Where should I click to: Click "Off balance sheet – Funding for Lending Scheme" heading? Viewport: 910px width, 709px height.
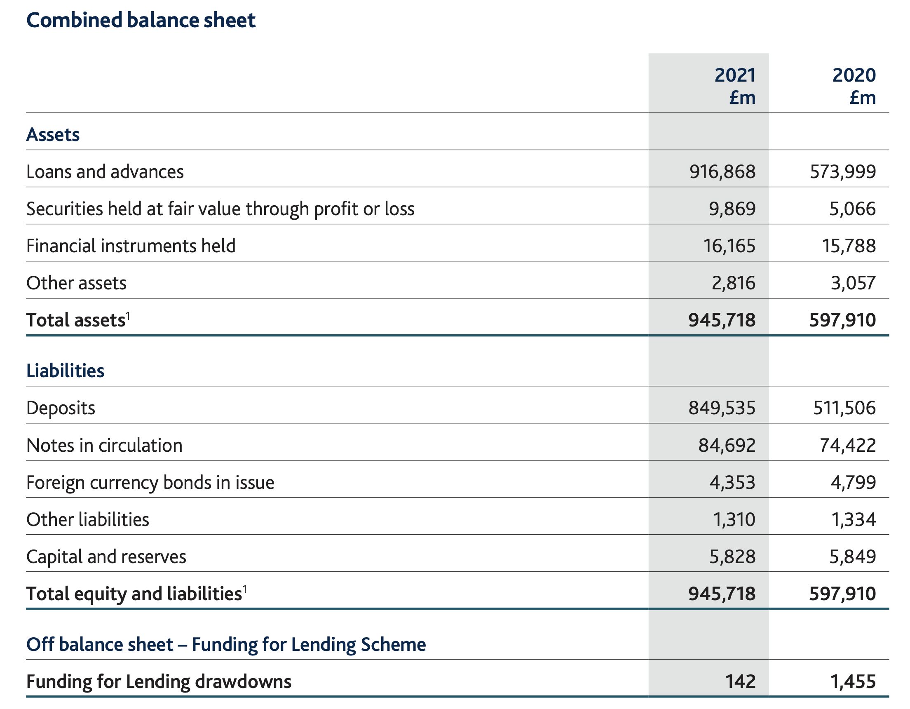[x=226, y=644]
